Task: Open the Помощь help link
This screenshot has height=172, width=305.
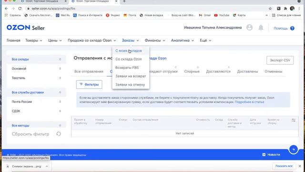Action: (x=281, y=28)
